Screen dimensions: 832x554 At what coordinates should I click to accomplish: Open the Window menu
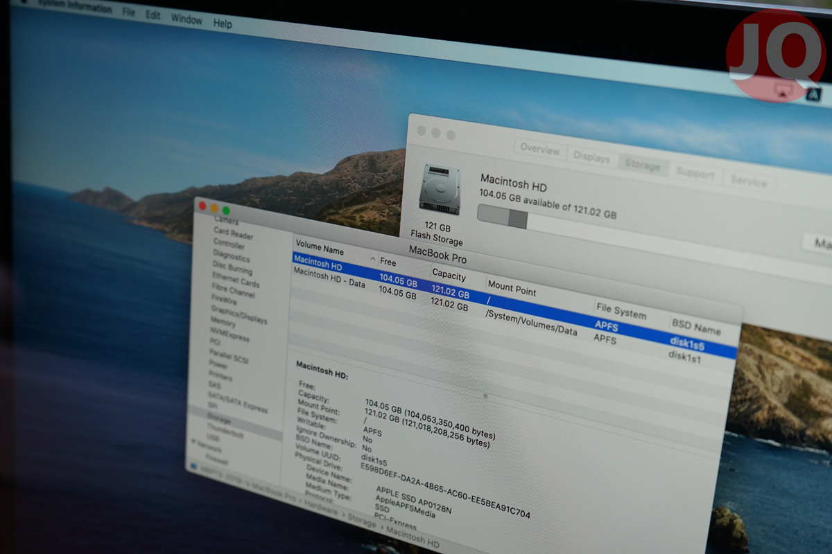point(187,19)
